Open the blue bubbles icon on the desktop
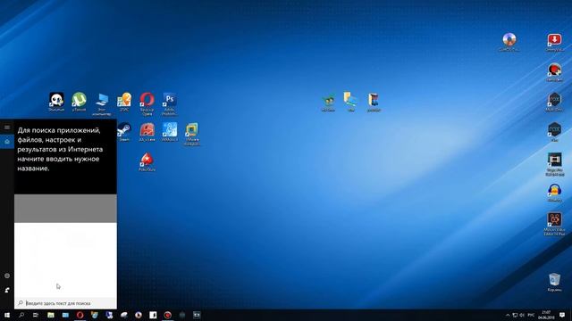Image resolution: width=572 pixels, height=321 pixels. [170, 132]
